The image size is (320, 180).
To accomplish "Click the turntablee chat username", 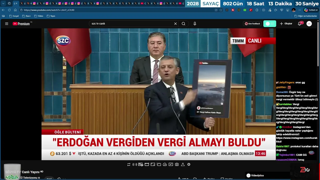I will tap(285, 104).
